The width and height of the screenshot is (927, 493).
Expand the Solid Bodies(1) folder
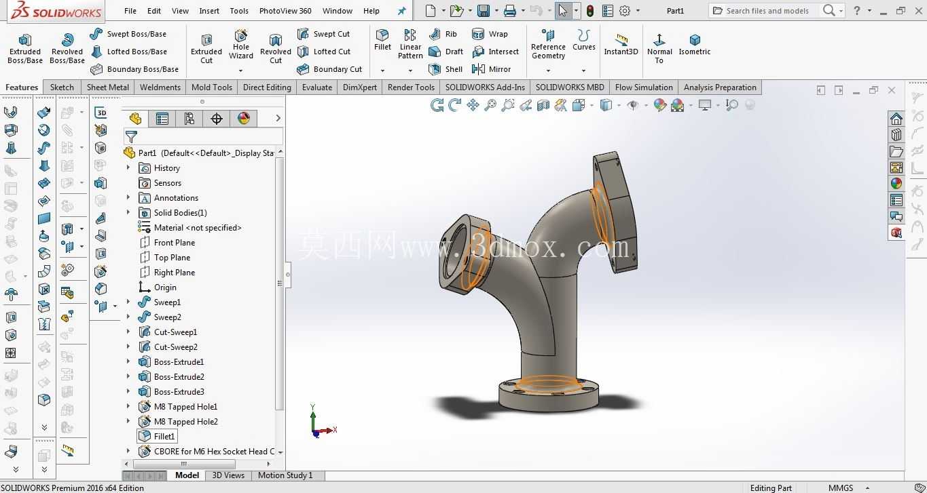(128, 212)
